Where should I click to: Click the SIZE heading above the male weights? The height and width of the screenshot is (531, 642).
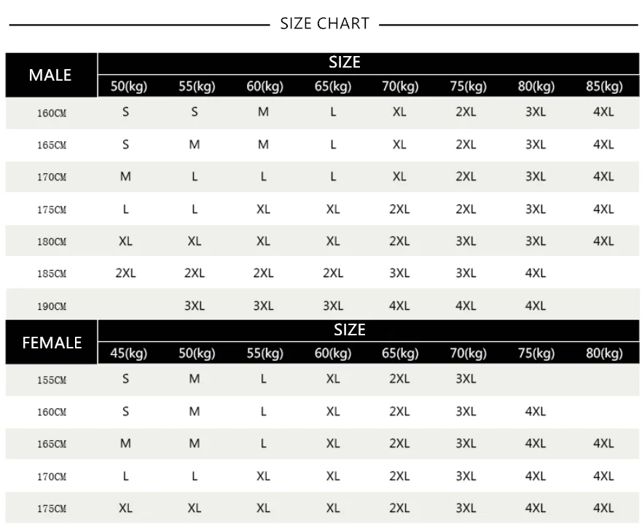[345, 63]
